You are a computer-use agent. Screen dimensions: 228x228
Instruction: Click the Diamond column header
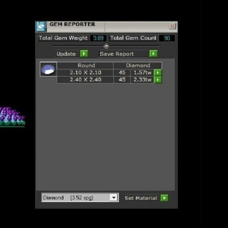coord(138,66)
